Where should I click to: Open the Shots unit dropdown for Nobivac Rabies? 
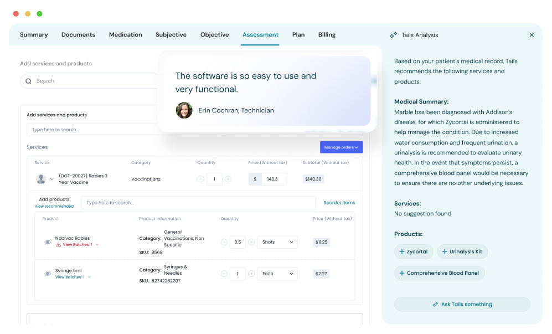[277, 242]
